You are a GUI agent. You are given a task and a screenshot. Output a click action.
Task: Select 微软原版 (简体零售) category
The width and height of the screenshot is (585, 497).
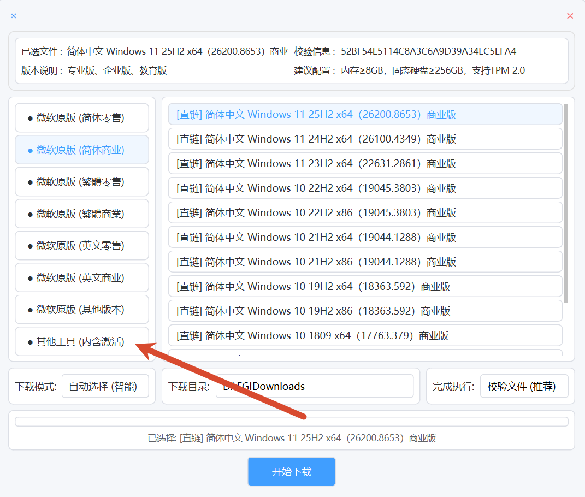pos(82,118)
